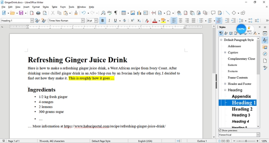Toggle Italic formatting
269x143 pixels.
coord(109,21)
